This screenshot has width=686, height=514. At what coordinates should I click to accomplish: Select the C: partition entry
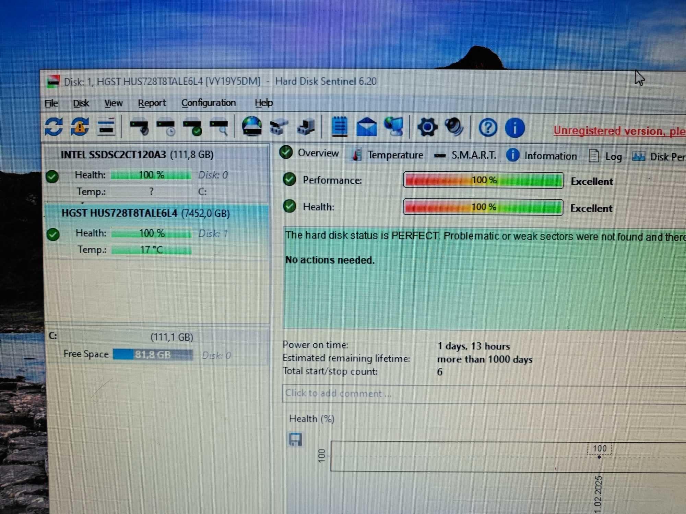tap(157, 346)
